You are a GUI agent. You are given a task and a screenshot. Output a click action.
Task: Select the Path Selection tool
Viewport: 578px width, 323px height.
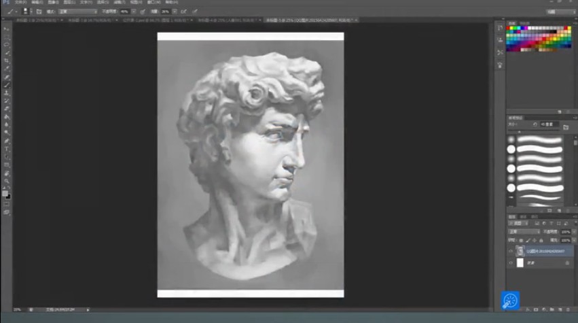(x=7, y=157)
